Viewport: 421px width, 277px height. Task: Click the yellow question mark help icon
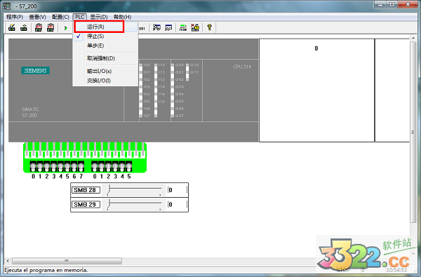209,27
